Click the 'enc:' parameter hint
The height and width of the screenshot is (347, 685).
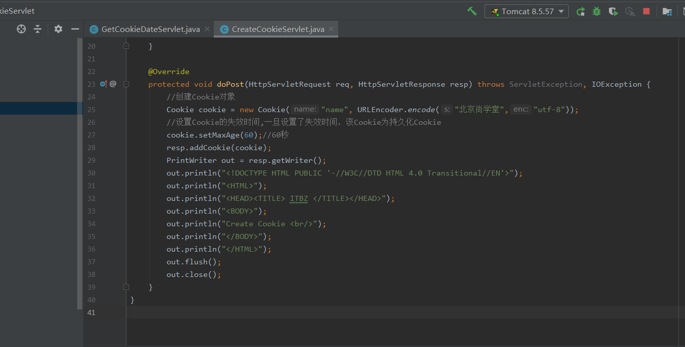pos(521,110)
